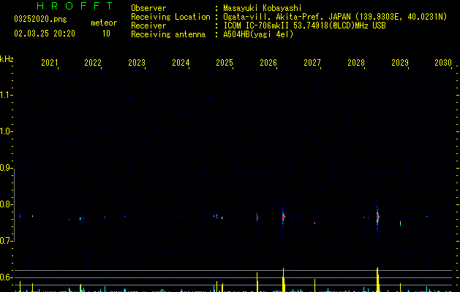Click the meteor echo just before 2026
Screen dimensions: 460x292
point(257,218)
